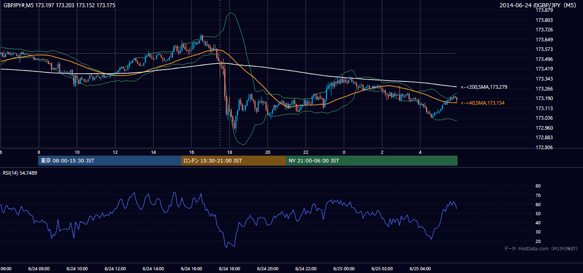Click hour tick label 20 under price chart
Image resolution: width=583 pixels, height=273 pixels.
click(x=267, y=152)
